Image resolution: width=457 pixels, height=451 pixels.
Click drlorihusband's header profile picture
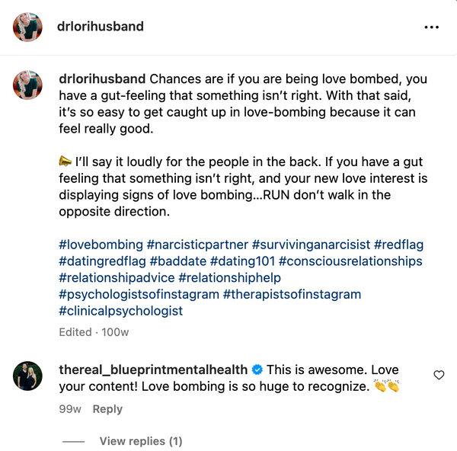[27, 27]
